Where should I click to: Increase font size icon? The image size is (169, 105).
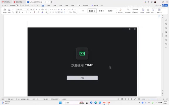click(37, 10)
